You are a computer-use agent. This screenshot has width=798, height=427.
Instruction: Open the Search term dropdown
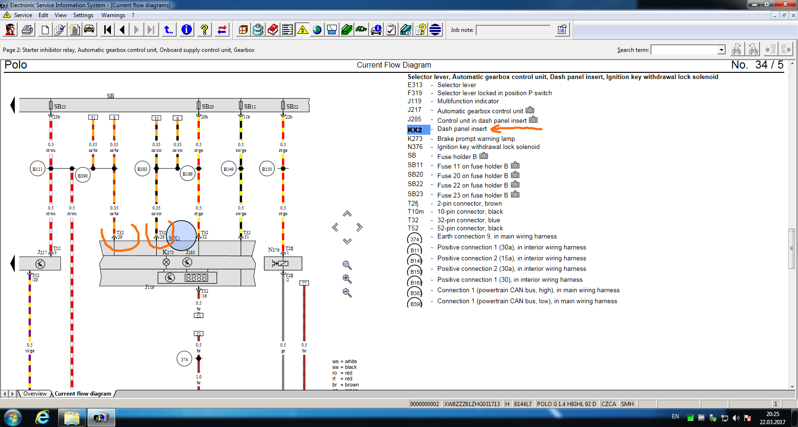[721, 50]
